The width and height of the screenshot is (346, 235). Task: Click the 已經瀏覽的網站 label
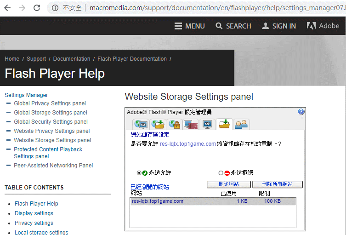tap(150, 187)
